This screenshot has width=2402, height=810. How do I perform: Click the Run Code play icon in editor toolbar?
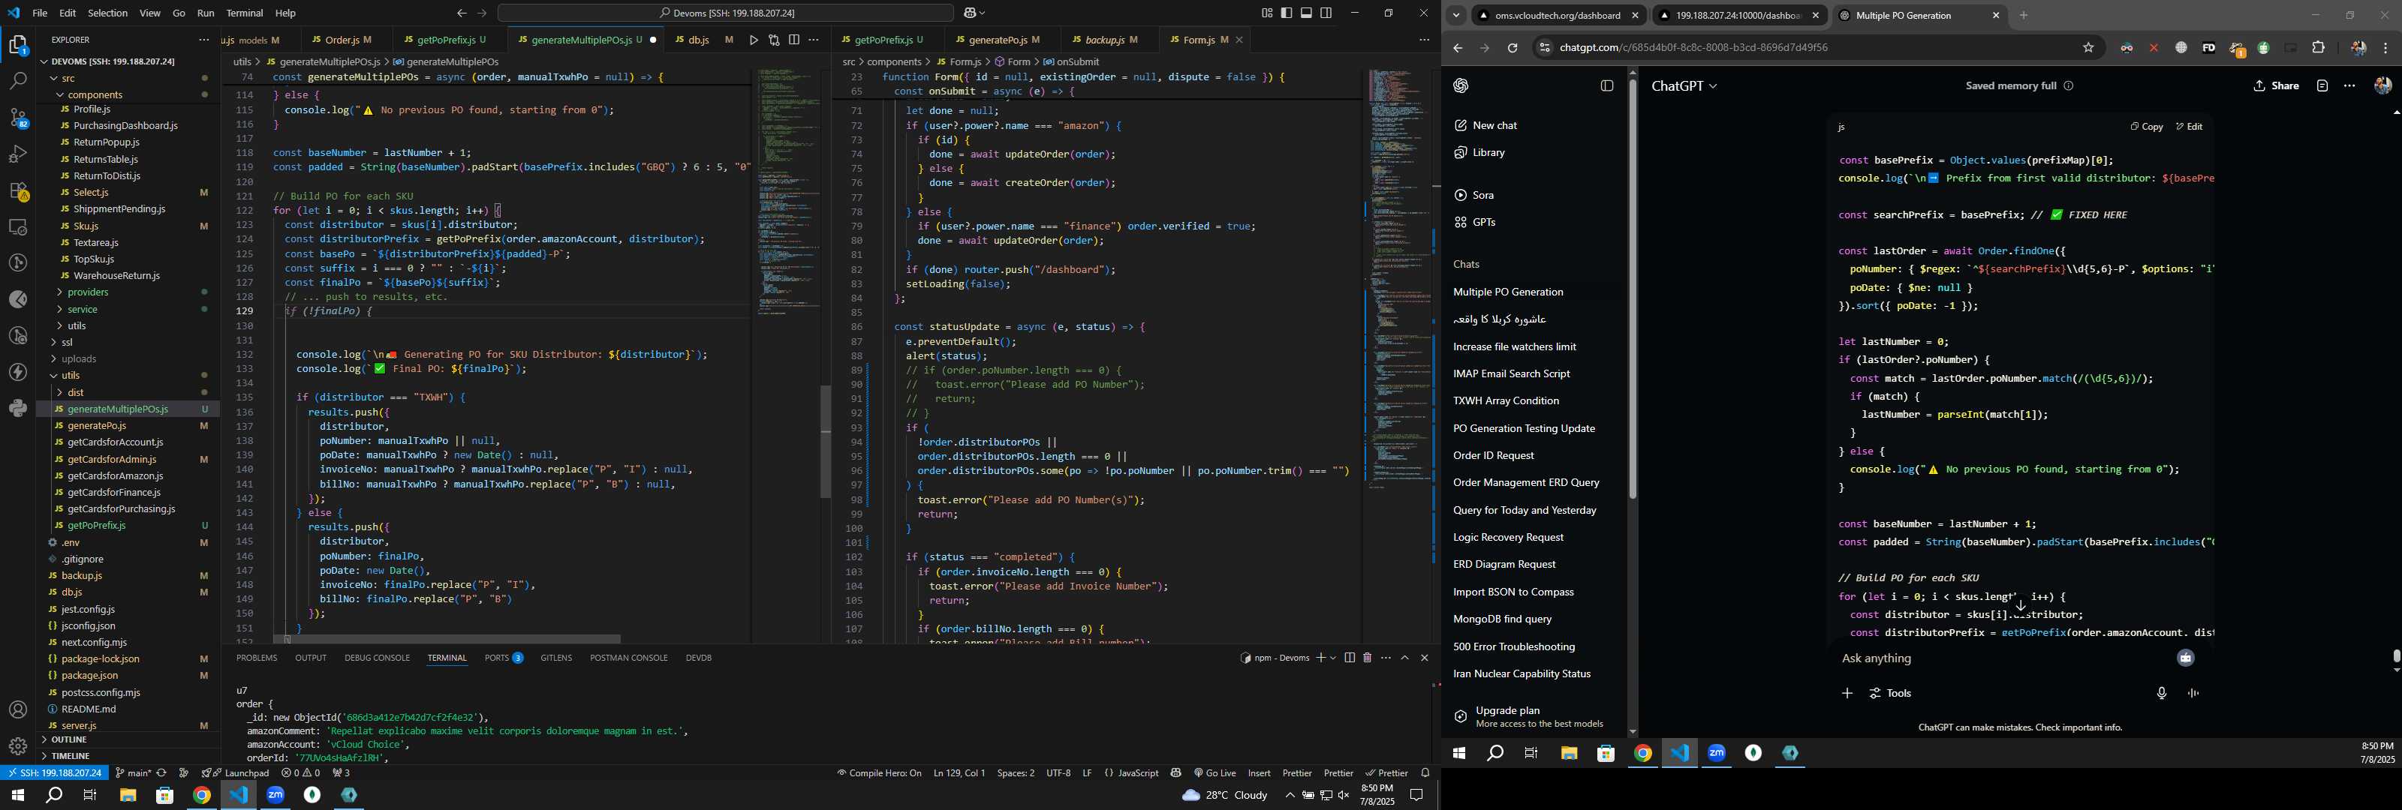(754, 40)
